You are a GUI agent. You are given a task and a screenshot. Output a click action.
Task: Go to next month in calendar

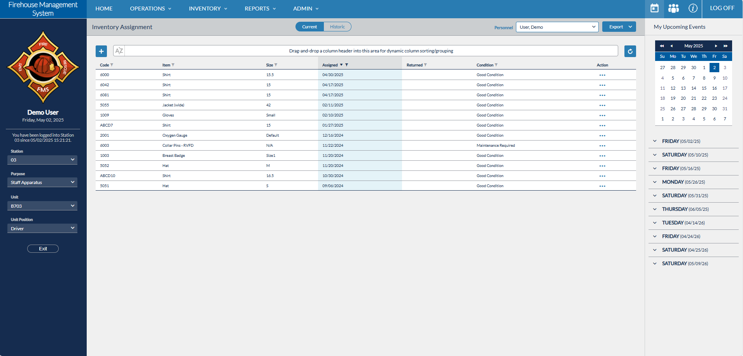[x=716, y=46]
